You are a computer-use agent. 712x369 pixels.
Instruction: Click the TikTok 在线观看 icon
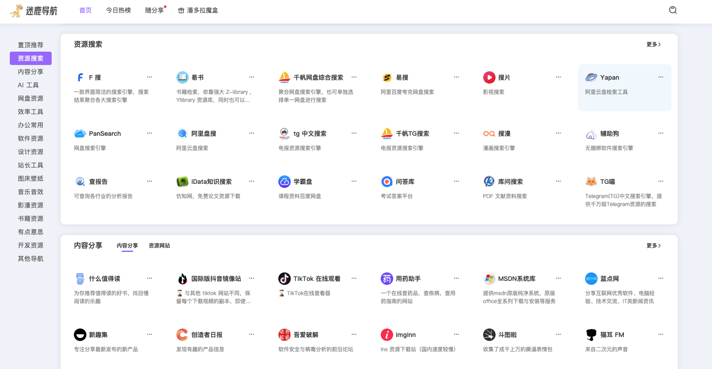pos(285,279)
